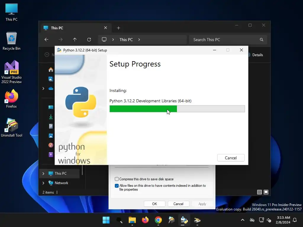
Task: Open a new File Explorer tab
Action: (x=118, y=28)
